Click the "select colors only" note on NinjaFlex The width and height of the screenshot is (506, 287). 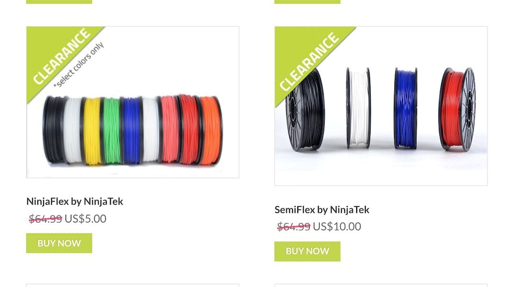[x=79, y=65]
